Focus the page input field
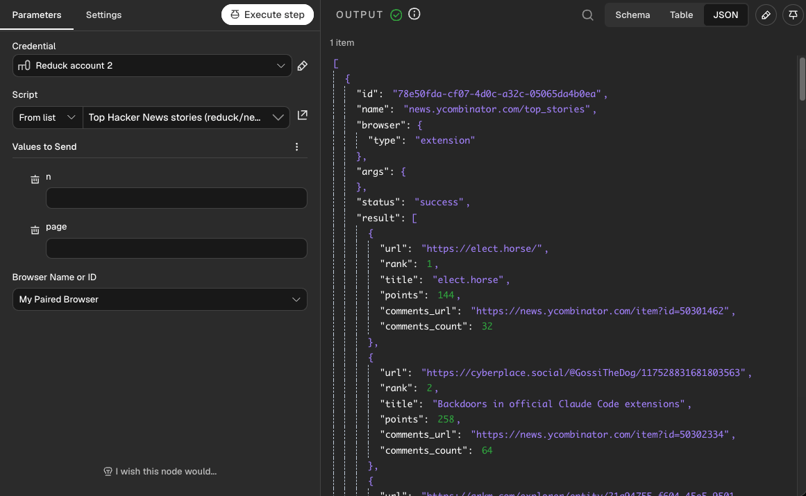Screen dimensions: 806x496 click(x=176, y=248)
